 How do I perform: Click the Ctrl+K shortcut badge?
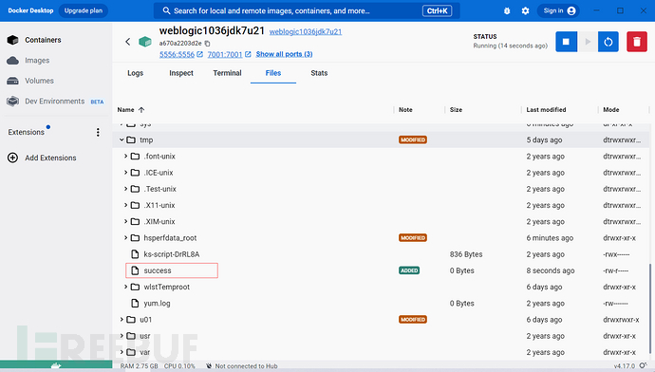point(437,10)
